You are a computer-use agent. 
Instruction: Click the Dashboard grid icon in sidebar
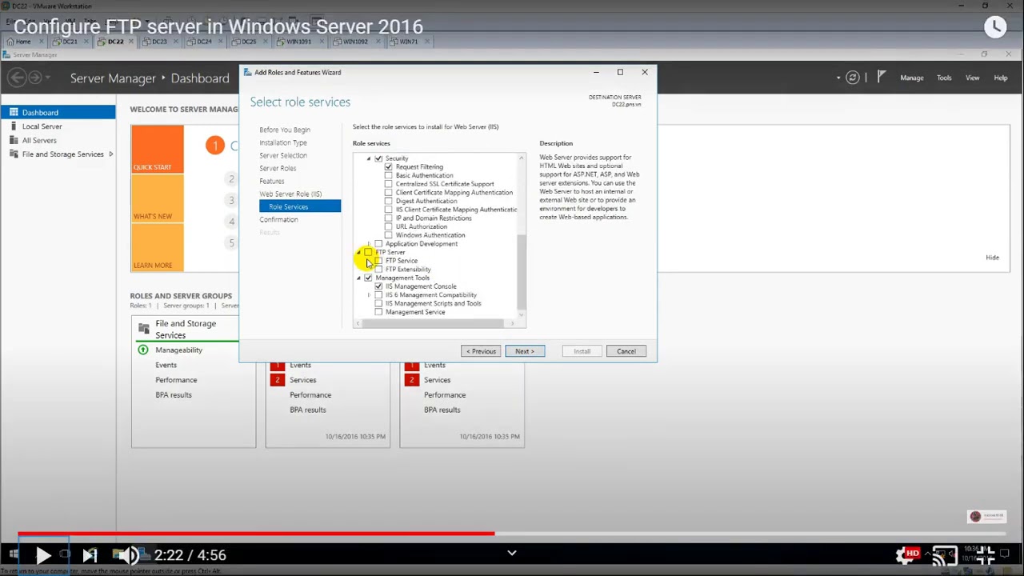point(14,113)
